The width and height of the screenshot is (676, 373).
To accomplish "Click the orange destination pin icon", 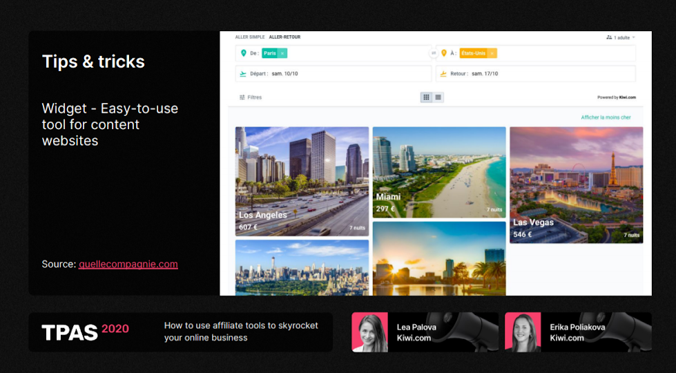I will point(443,53).
